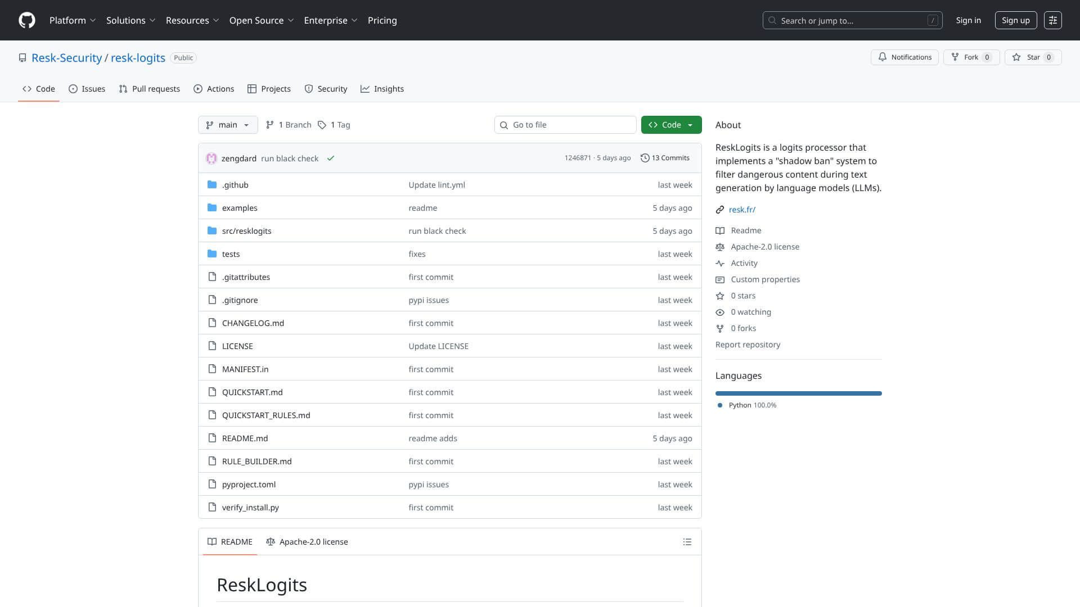This screenshot has width=1080, height=607.
Task: Click the Python language bar
Action: point(798,393)
